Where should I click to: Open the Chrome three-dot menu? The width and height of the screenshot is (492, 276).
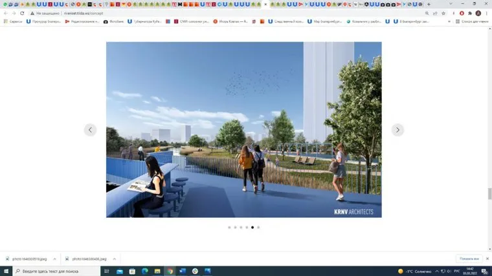[x=486, y=13]
